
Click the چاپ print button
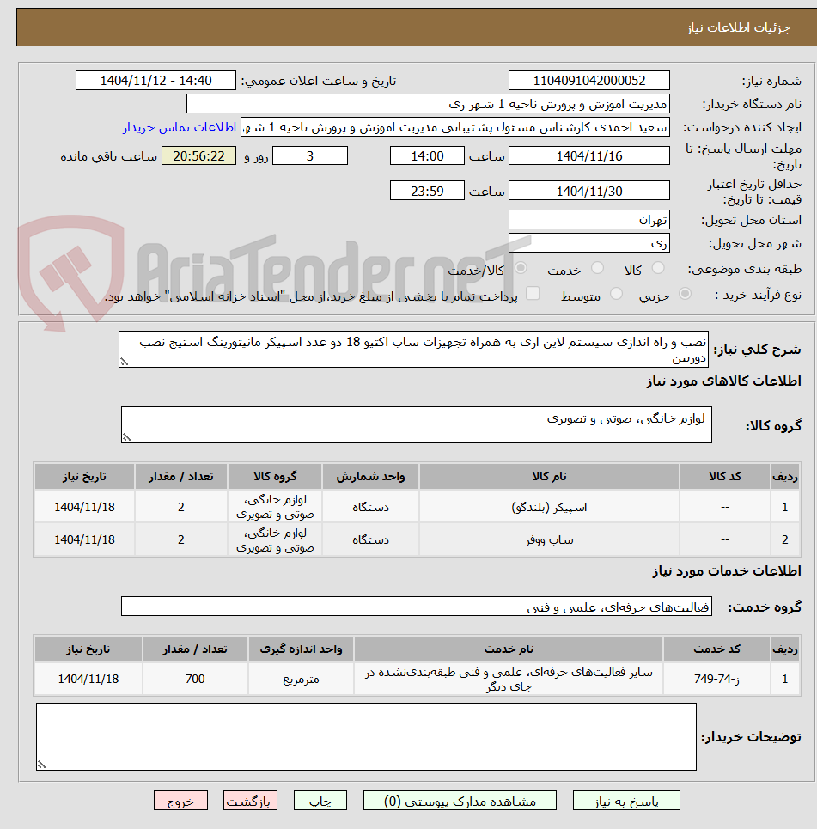pyautogui.click(x=320, y=801)
